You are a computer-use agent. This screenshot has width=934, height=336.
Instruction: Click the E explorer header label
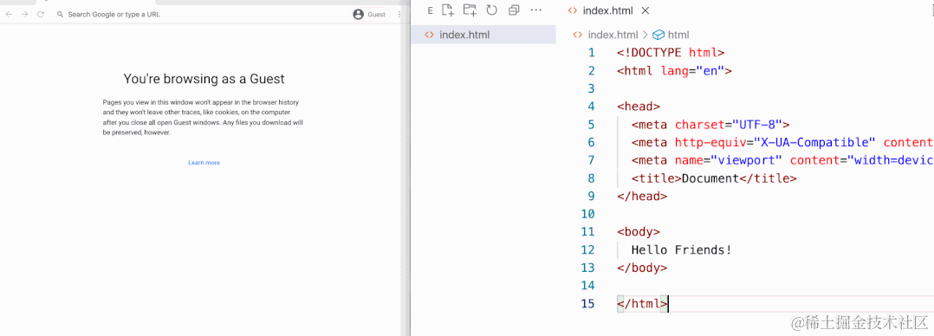tap(430, 10)
